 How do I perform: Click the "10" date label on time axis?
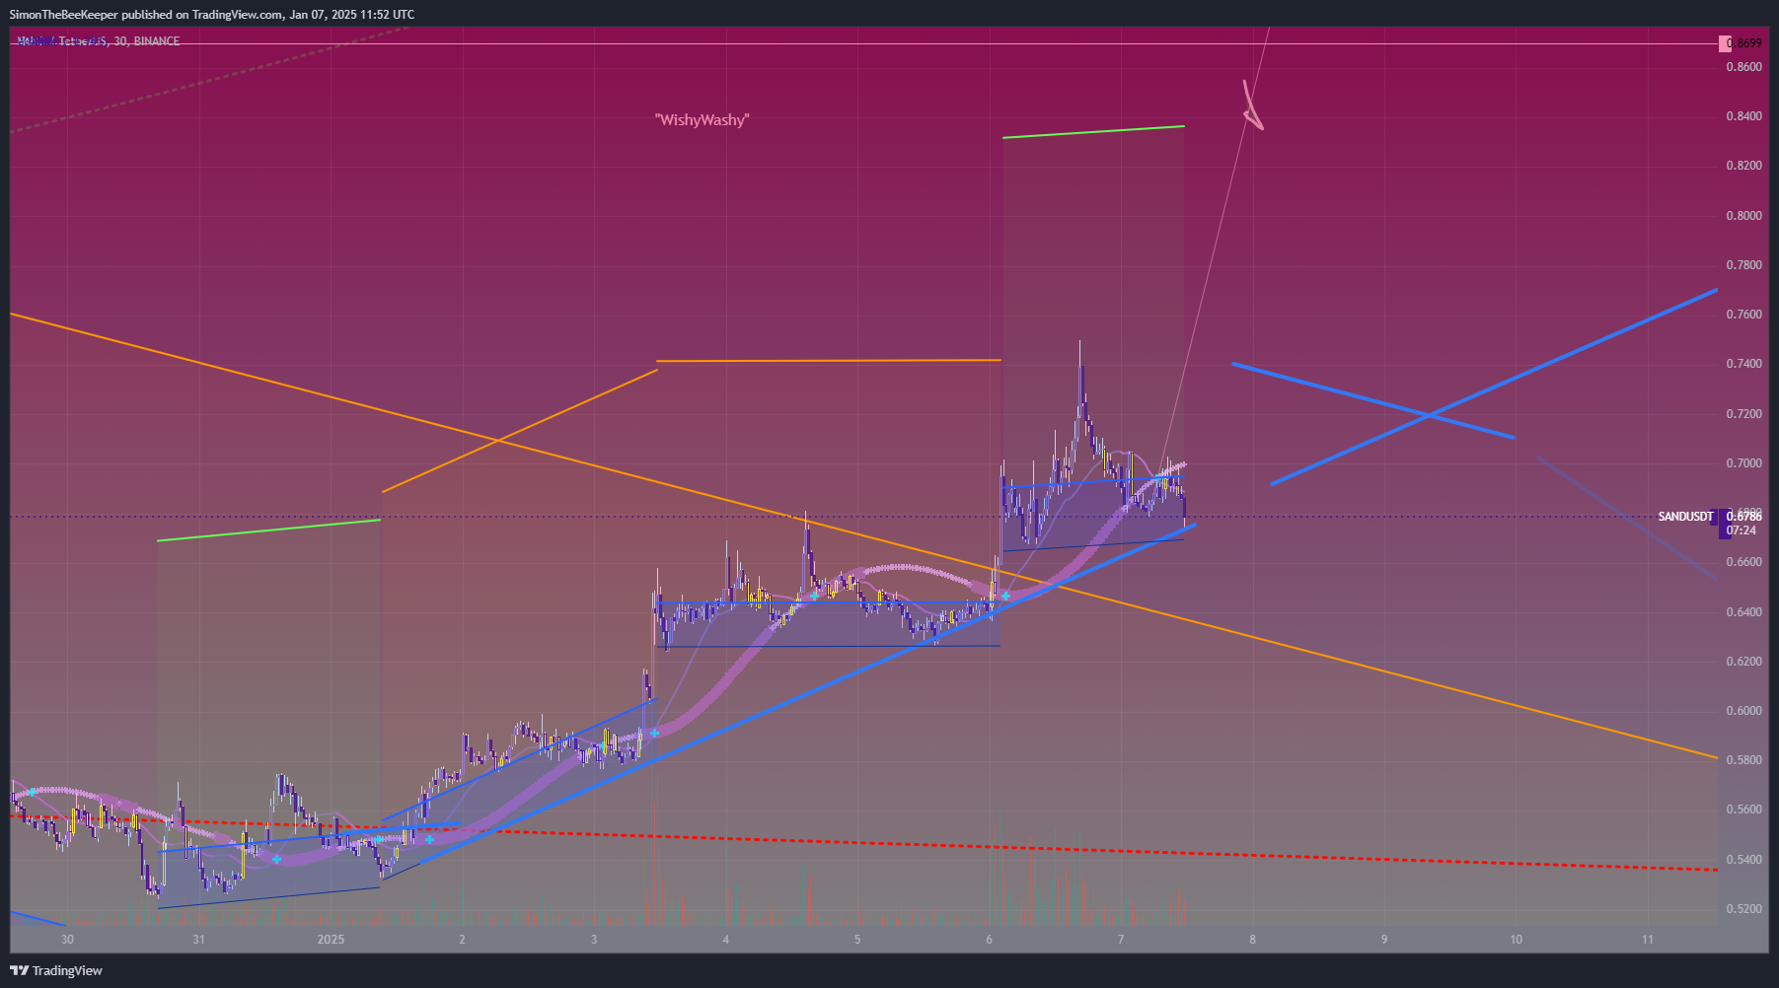[x=1516, y=940]
